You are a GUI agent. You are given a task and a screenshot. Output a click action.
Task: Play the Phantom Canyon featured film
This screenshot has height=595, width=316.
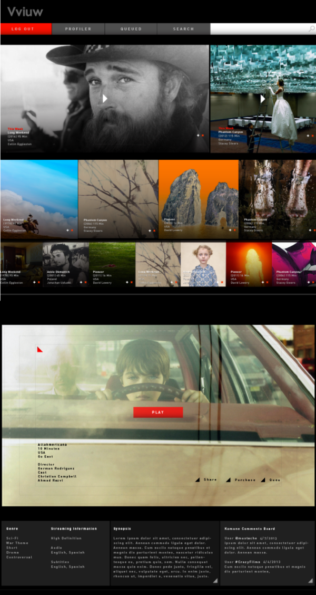click(x=262, y=99)
